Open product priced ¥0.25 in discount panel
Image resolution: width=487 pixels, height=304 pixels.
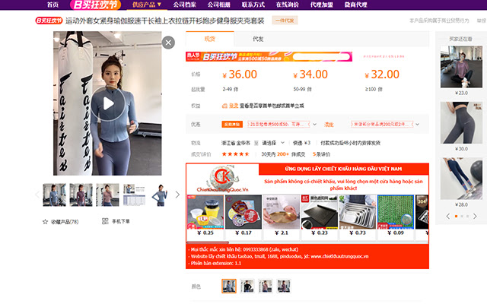(x=205, y=215)
